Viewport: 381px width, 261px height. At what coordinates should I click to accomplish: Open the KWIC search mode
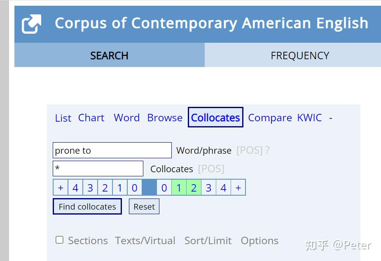click(309, 118)
